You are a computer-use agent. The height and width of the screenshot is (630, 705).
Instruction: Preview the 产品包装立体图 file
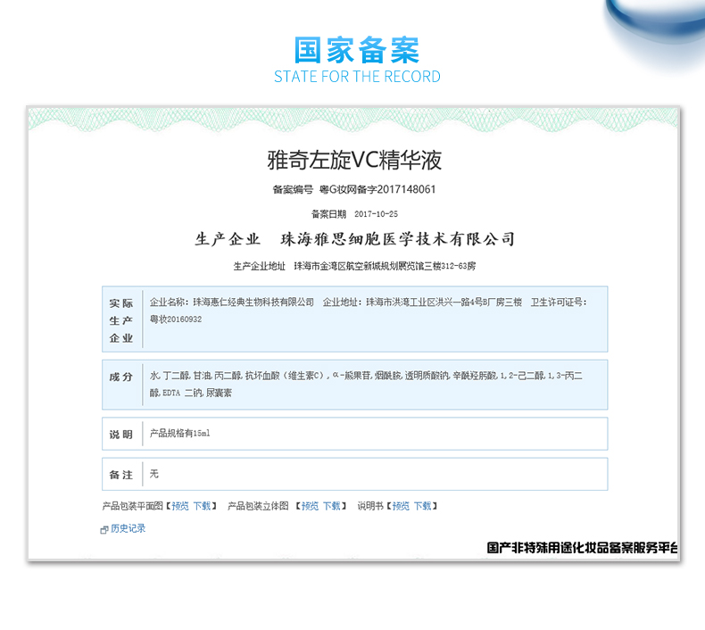pos(310,506)
